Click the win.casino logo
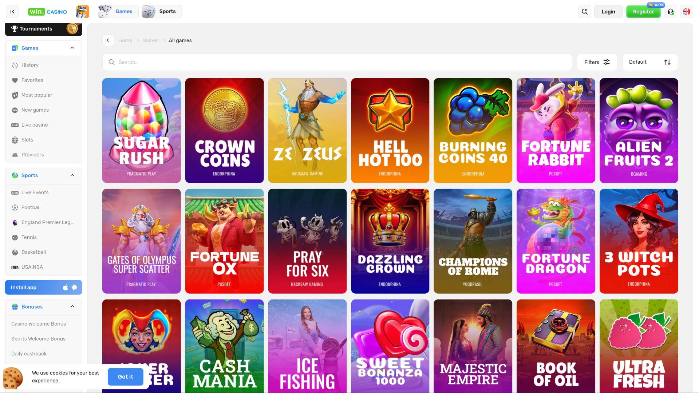This screenshot has width=699, height=393. click(48, 12)
